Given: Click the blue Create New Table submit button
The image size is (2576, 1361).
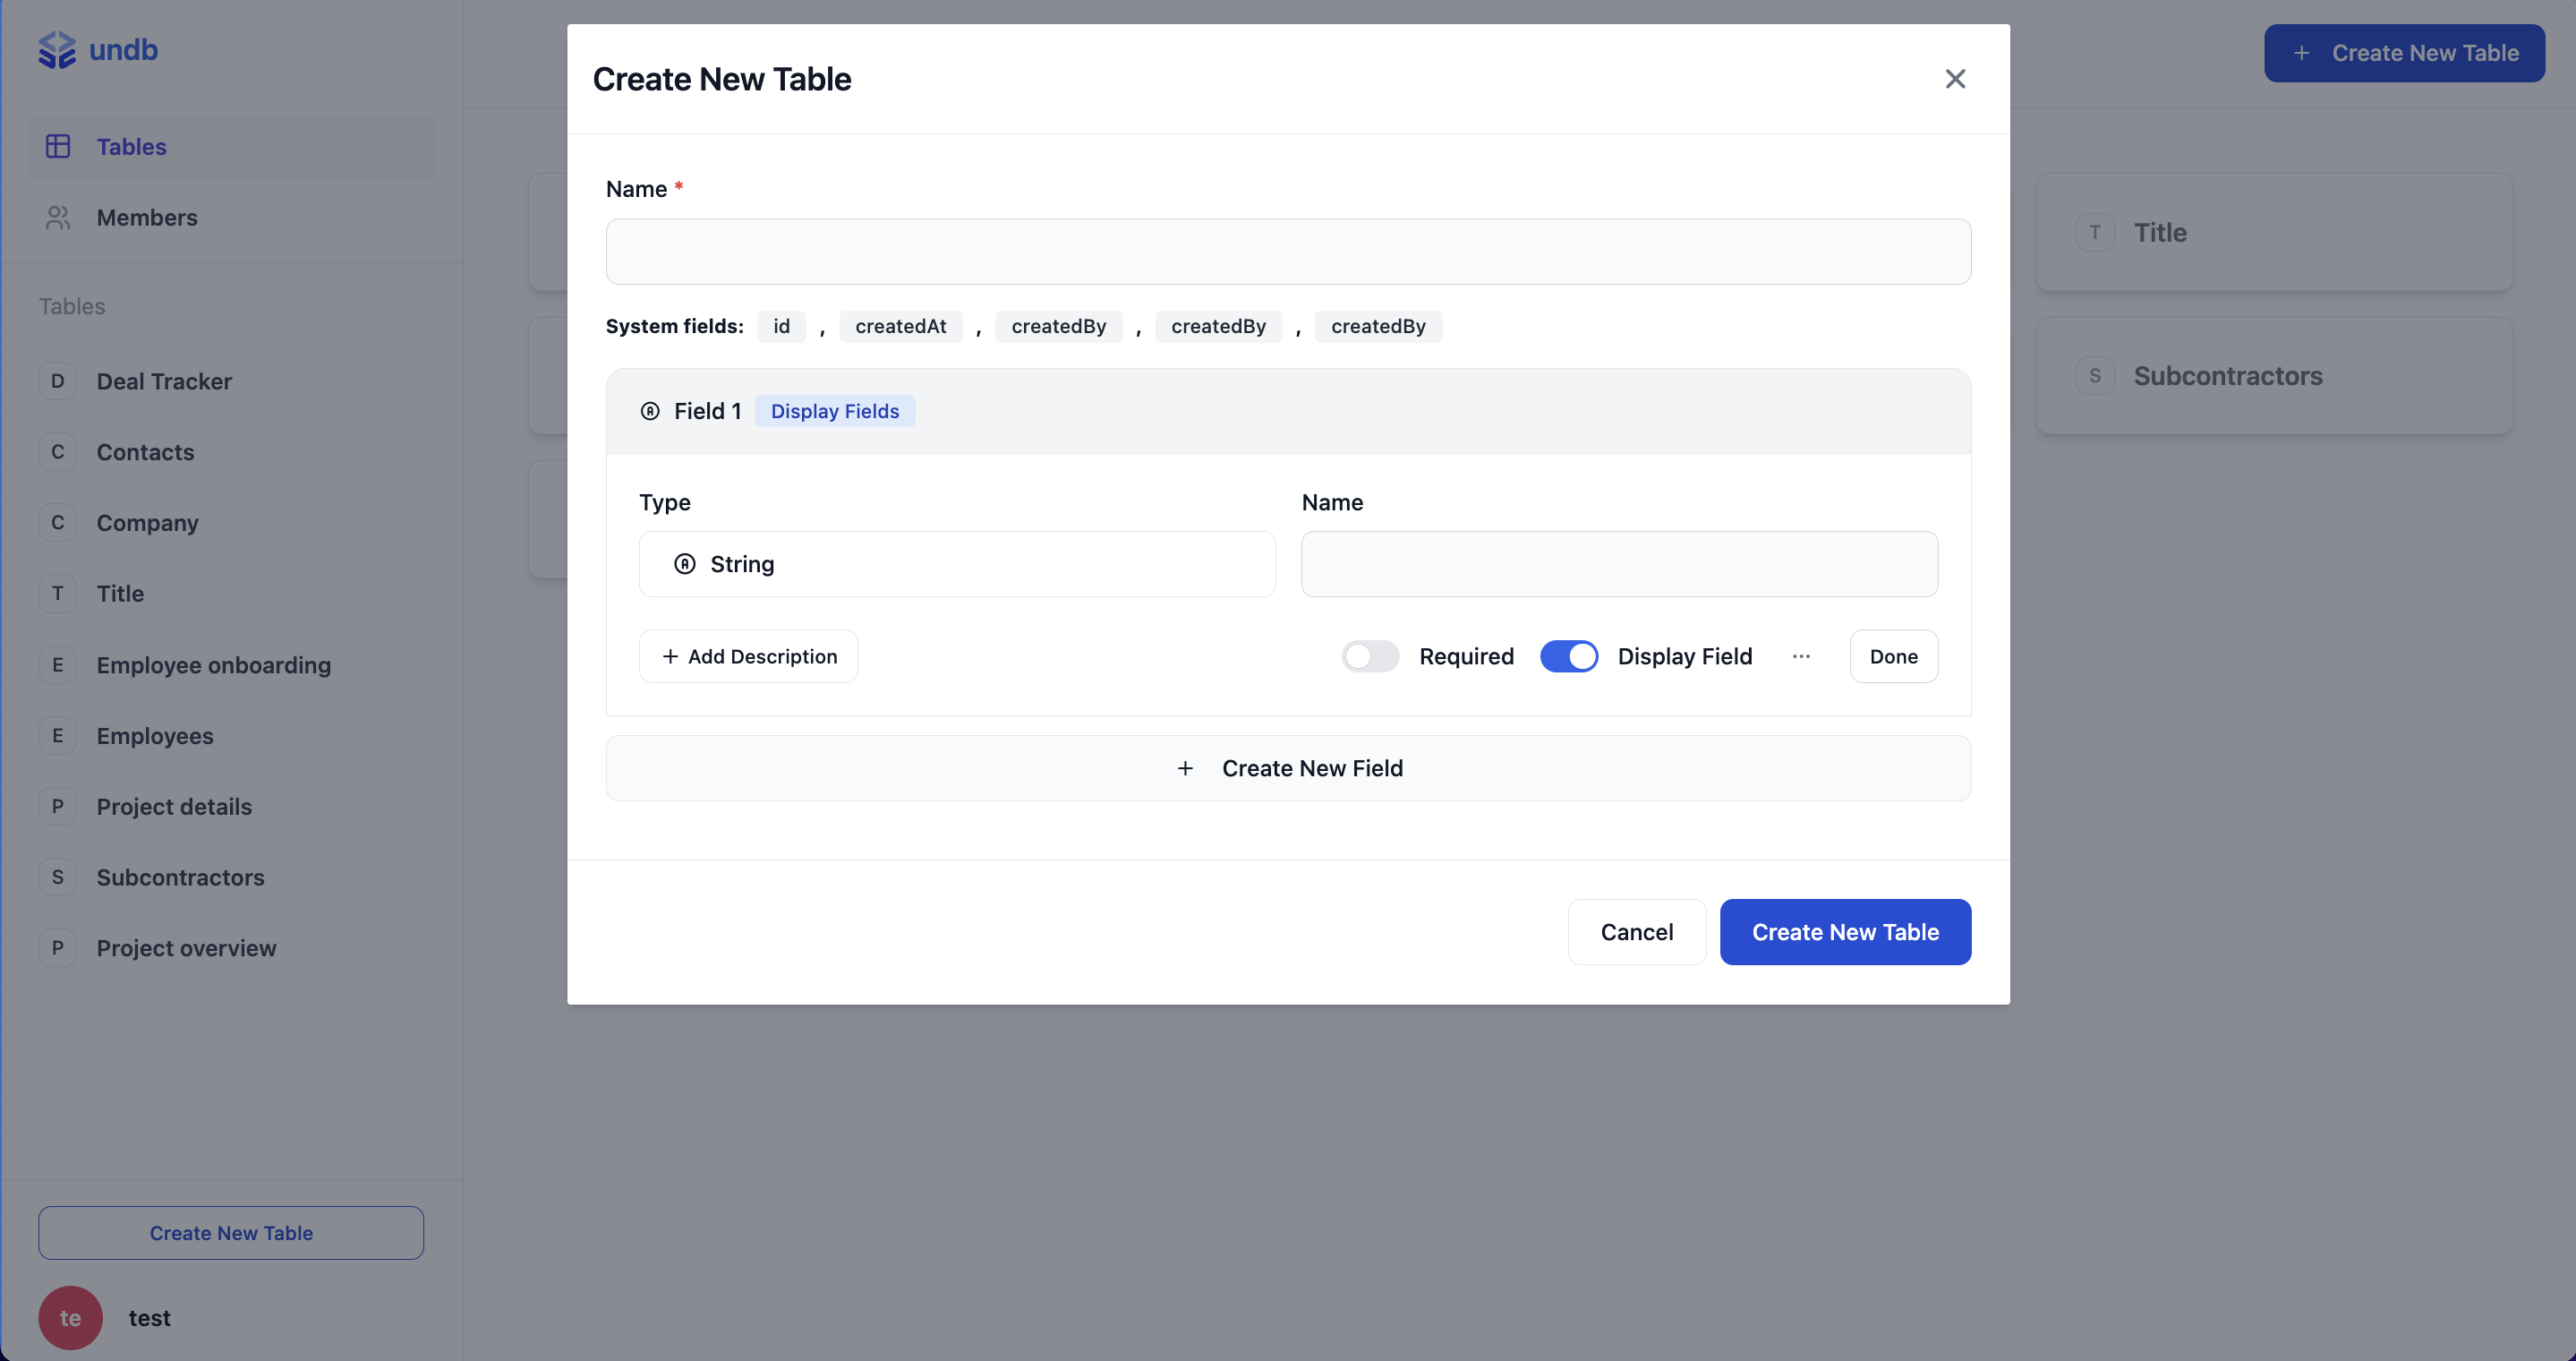Looking at the screenshot, I should click(x=1844, y=932).
